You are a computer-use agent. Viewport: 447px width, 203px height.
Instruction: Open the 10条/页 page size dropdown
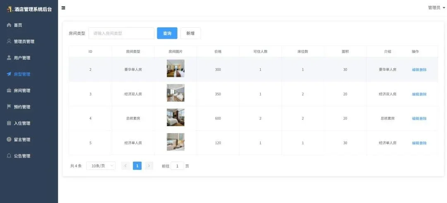click(101, 166)
